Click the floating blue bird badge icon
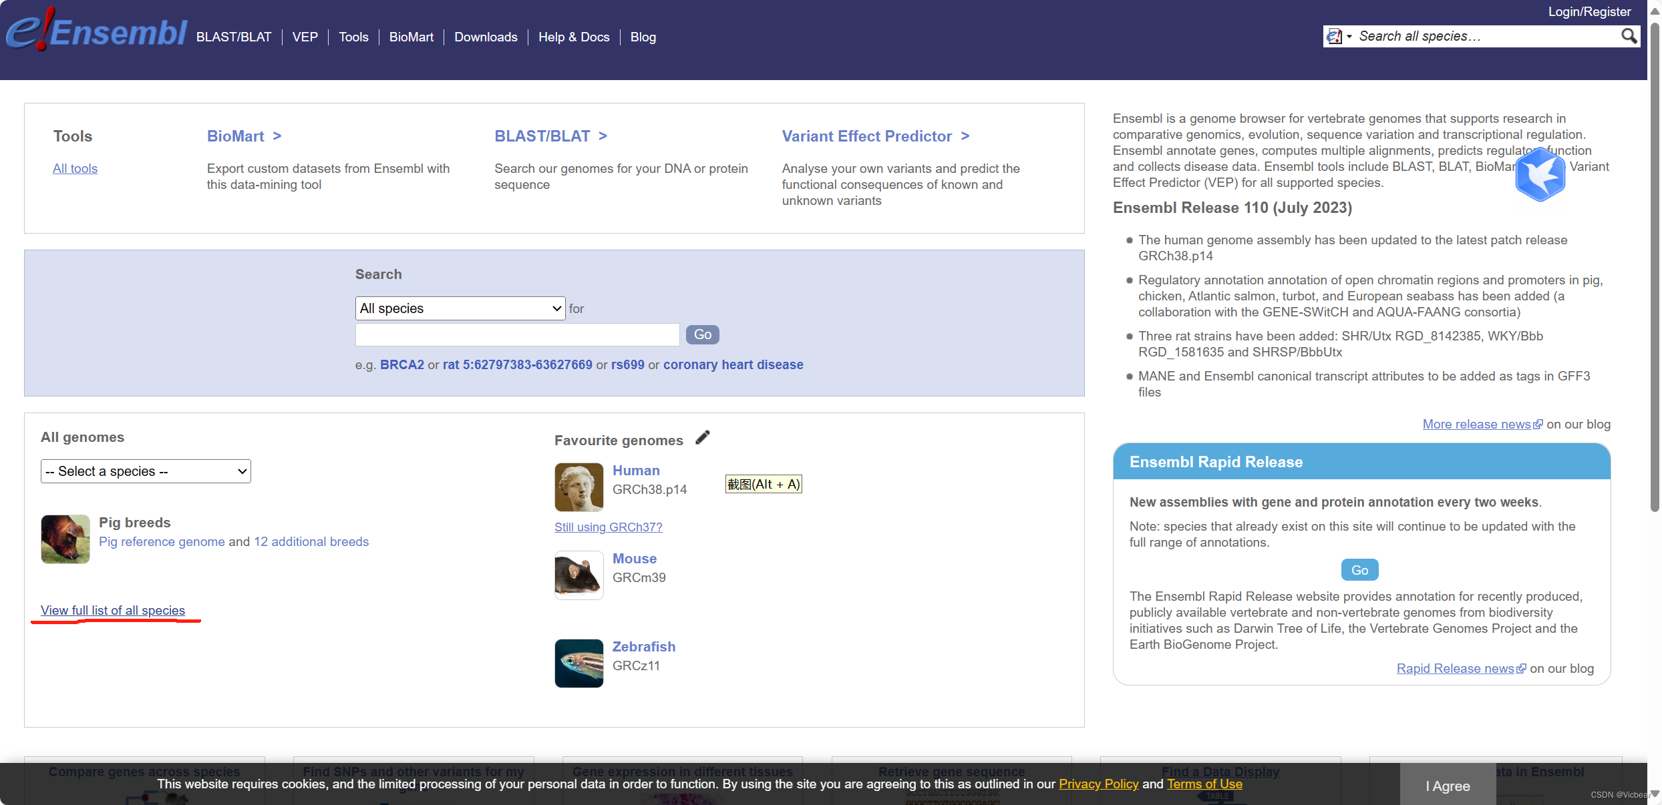1662x805 pixels. pyautogui.click(x=1540, y=175)
